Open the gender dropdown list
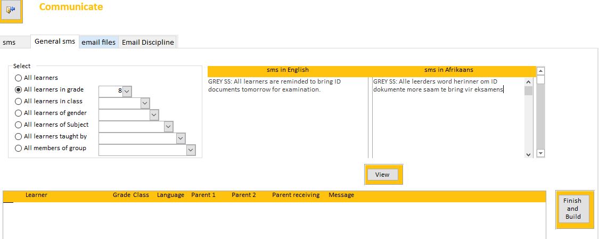Screen dimensions: 599x239 click(x=154, y=115)
